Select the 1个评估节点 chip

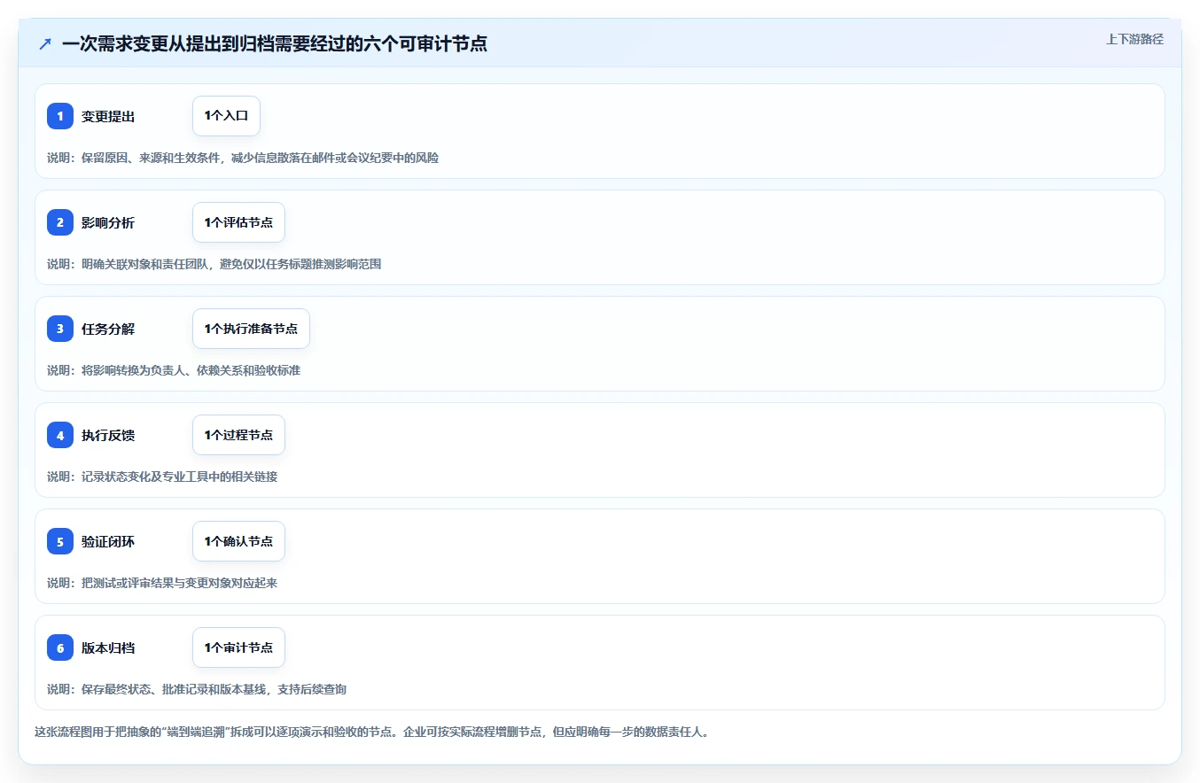pos(238,222)
